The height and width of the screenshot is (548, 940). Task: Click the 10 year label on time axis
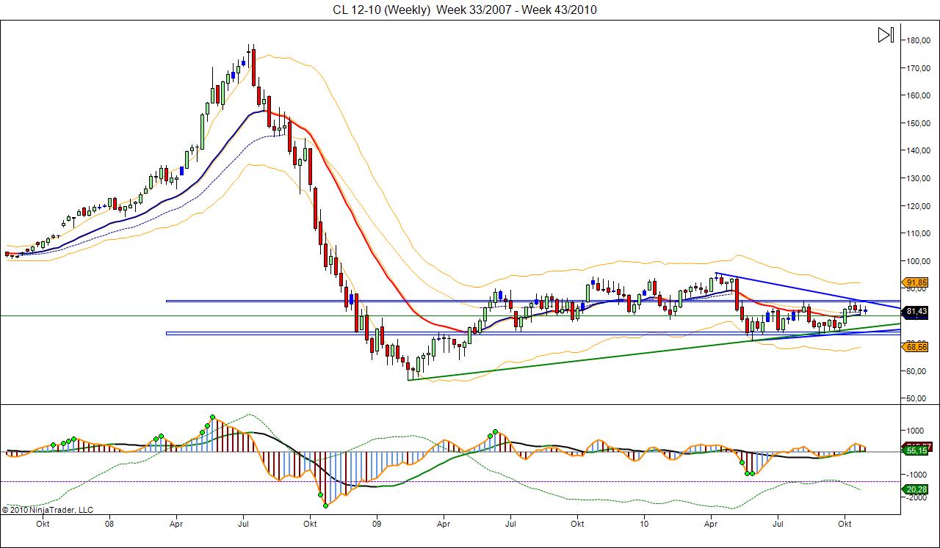coord(644,525)
